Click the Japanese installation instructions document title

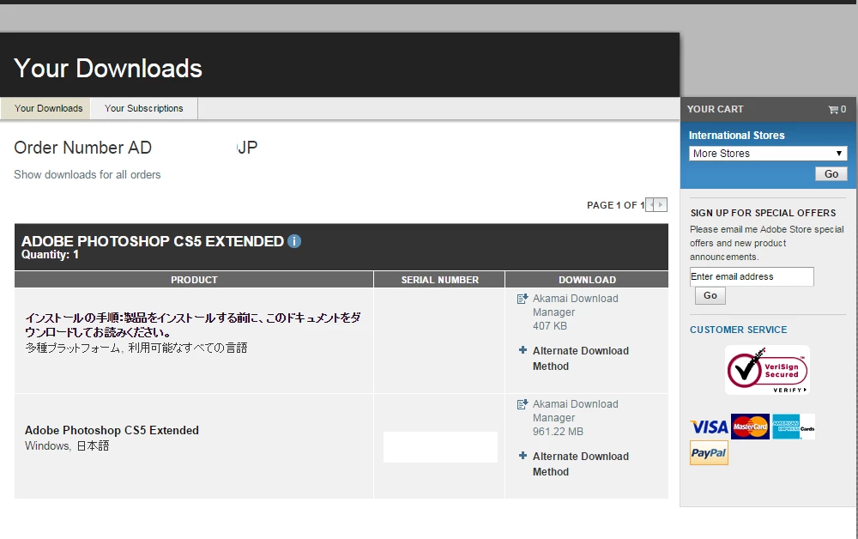pos(192,325)
